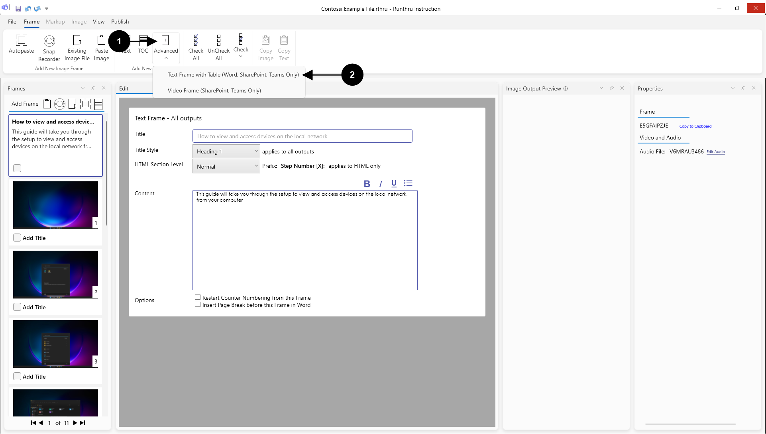
Task: Check Insert Page Break before Frame
Action: tap(198, 304)
